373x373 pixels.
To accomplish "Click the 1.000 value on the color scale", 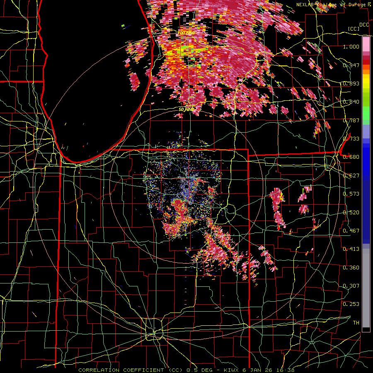I will click(351, 46).
